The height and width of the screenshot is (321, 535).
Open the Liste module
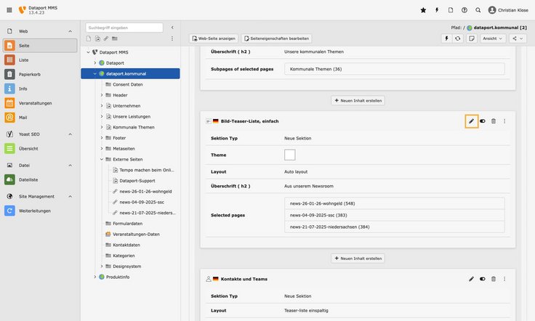[x=24, y=60]
